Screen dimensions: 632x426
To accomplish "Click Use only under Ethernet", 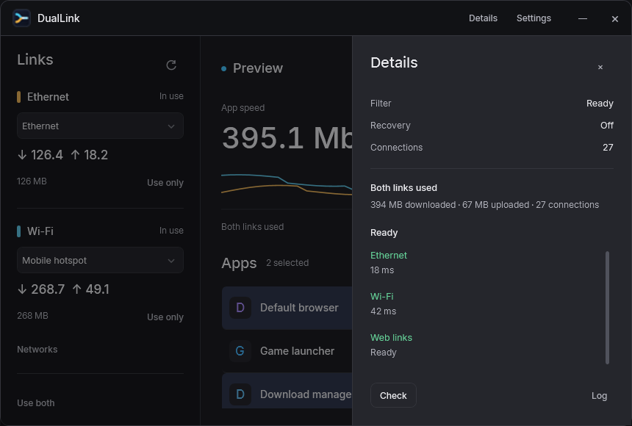I will pyautogui.click(x=165, y=183).
